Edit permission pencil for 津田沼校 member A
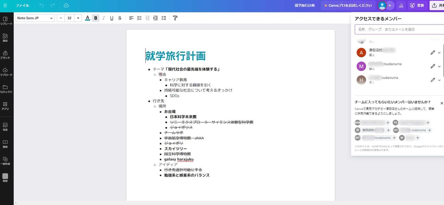This screenshot has width=444, height=205. [x=433, y=53]
